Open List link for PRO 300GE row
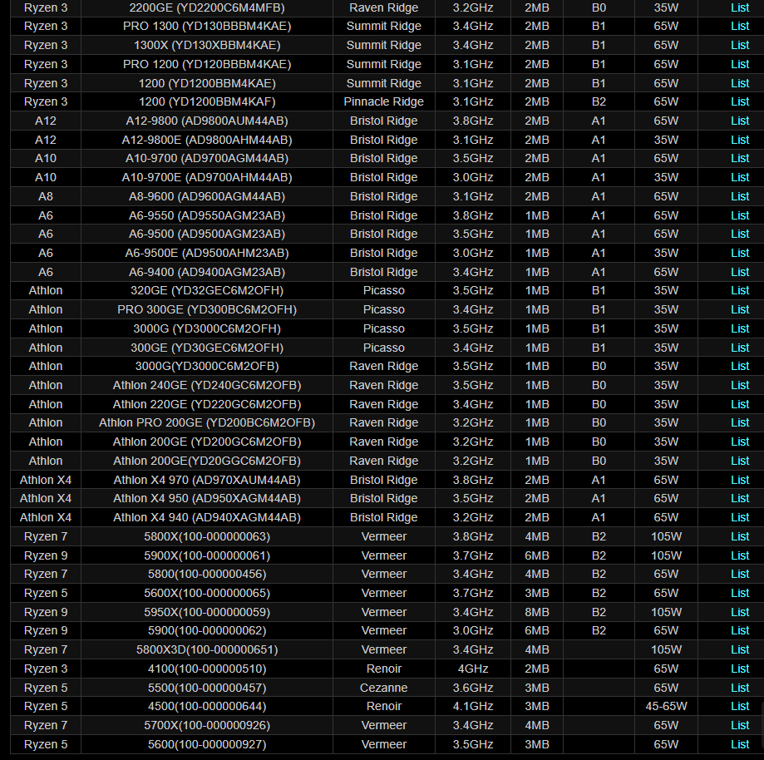The height and width of the screenshot is (760, 764). [x=740, y=309]
